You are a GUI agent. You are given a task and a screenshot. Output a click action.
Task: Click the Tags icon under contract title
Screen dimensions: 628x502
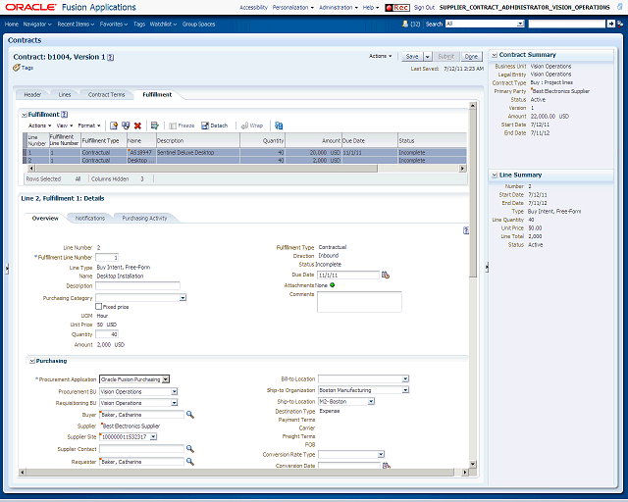tap(17, 68)
